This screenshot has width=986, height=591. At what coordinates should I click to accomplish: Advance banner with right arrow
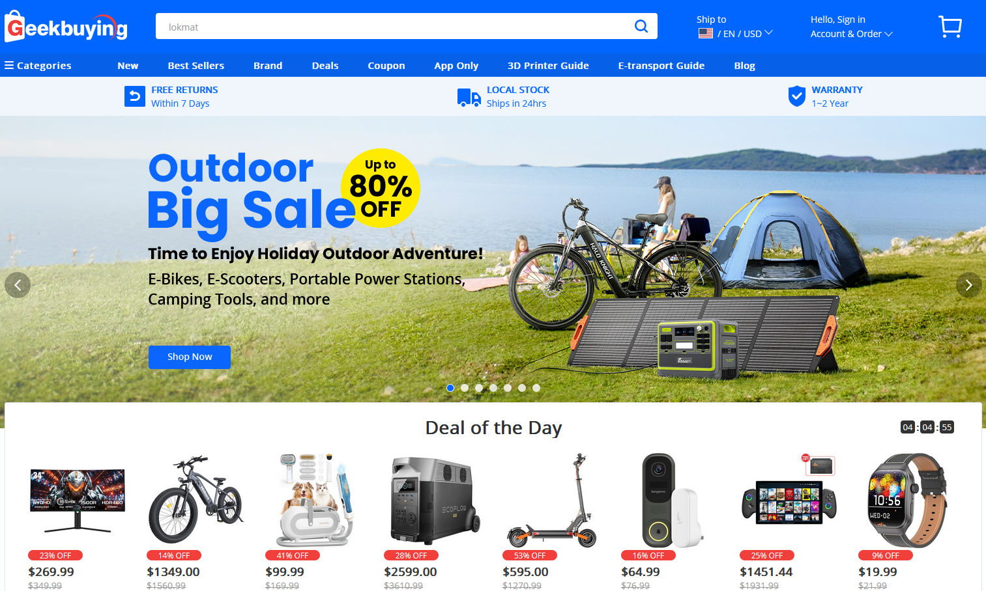(x=968, y=285)
